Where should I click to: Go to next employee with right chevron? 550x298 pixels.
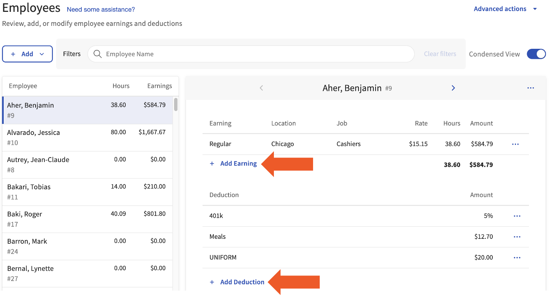click(453, 88)
